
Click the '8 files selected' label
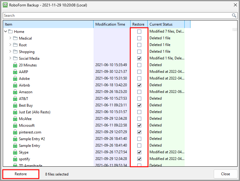pos(57,174)
